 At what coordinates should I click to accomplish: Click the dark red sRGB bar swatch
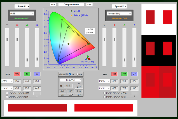pos(37,108)
